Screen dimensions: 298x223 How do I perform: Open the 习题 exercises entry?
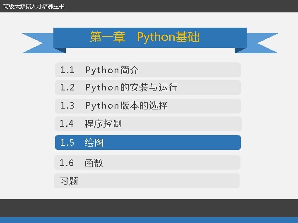pyautogui.click(x=147, y=181)
